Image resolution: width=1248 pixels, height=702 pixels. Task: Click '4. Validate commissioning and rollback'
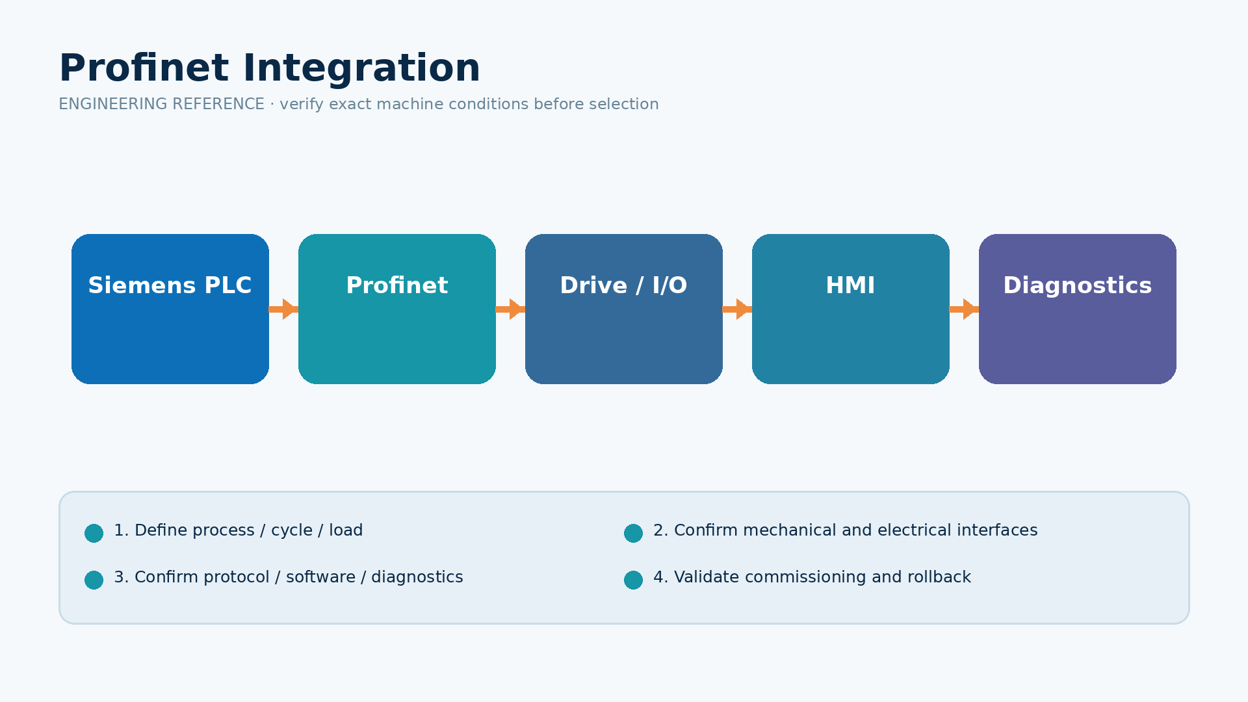coord(812,577)
